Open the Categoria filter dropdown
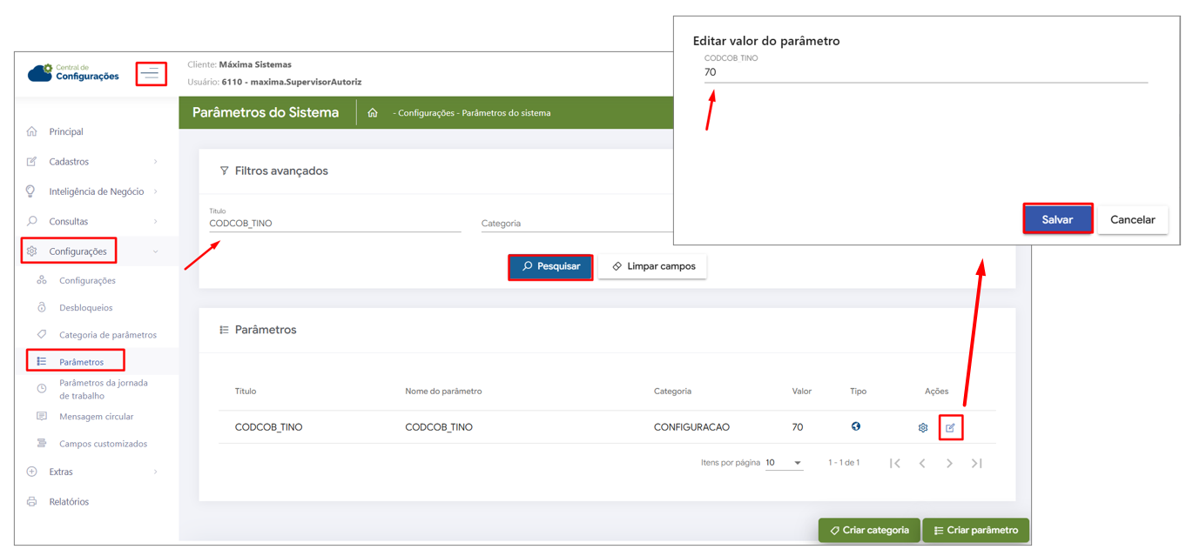The height and width of the screenshot is (556, 1193). [576, 224]
